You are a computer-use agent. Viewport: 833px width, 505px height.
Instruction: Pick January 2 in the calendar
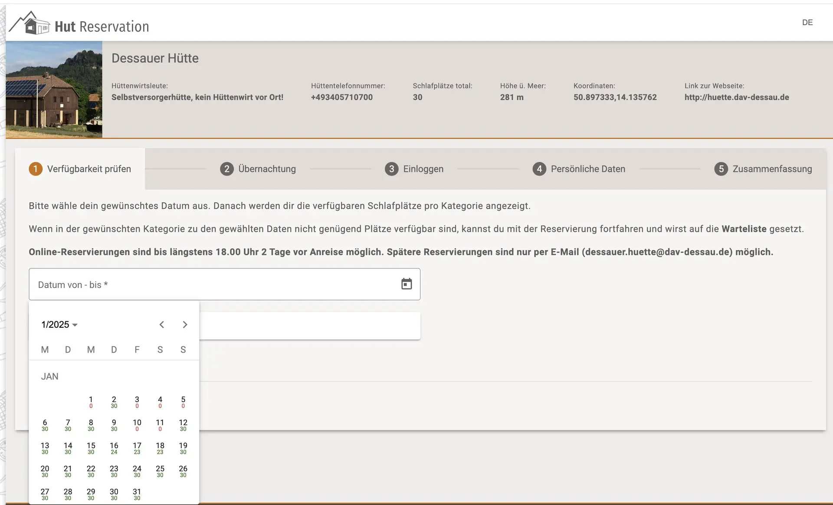pos(114,402)
